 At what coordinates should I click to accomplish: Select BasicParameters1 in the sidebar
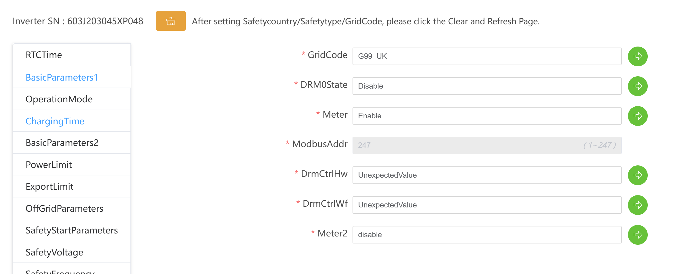tap(62, 77)
